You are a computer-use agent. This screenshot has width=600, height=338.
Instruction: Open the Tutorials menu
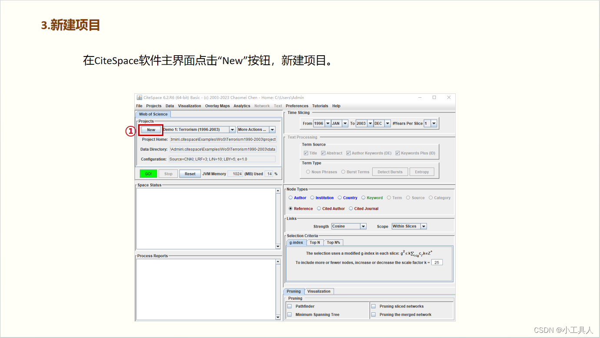click(x=320, y=106)
